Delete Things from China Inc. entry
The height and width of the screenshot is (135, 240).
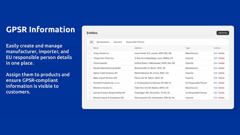point(221,58)
